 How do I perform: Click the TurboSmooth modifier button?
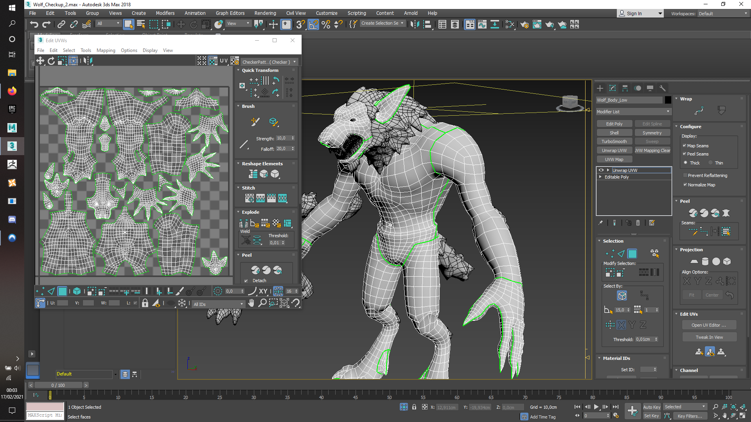point(614,141)
